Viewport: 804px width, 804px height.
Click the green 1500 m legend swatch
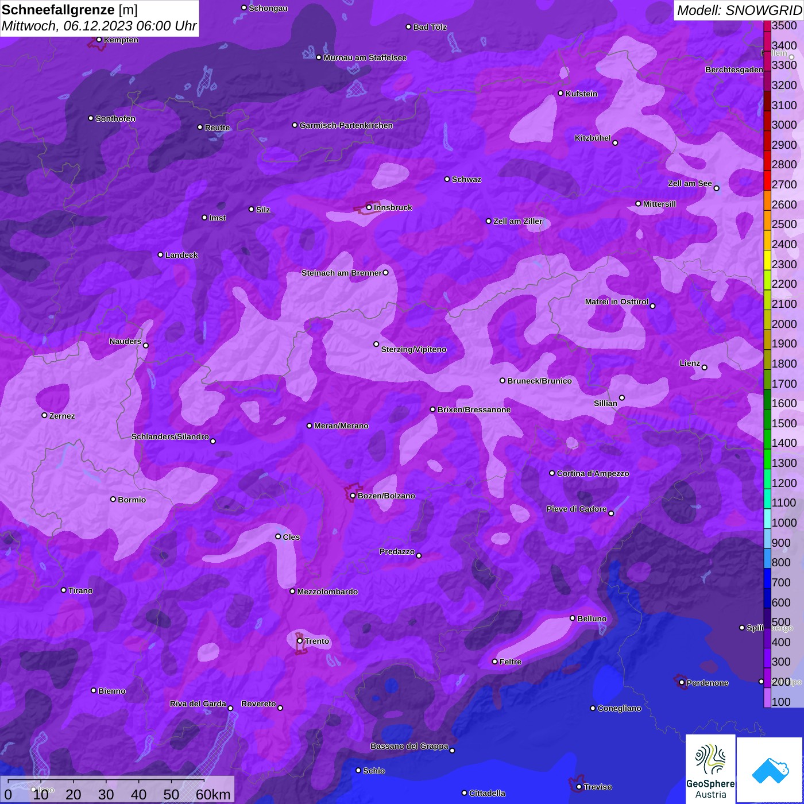click(767, 419)
